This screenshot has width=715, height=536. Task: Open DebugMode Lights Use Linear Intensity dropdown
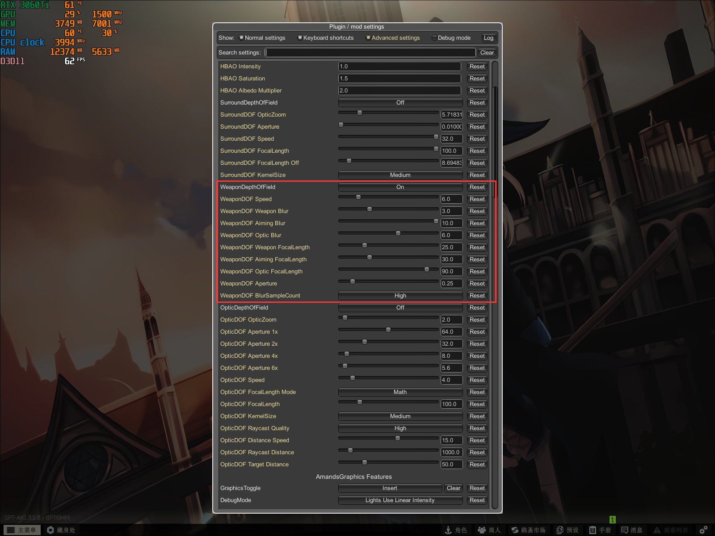400,500
